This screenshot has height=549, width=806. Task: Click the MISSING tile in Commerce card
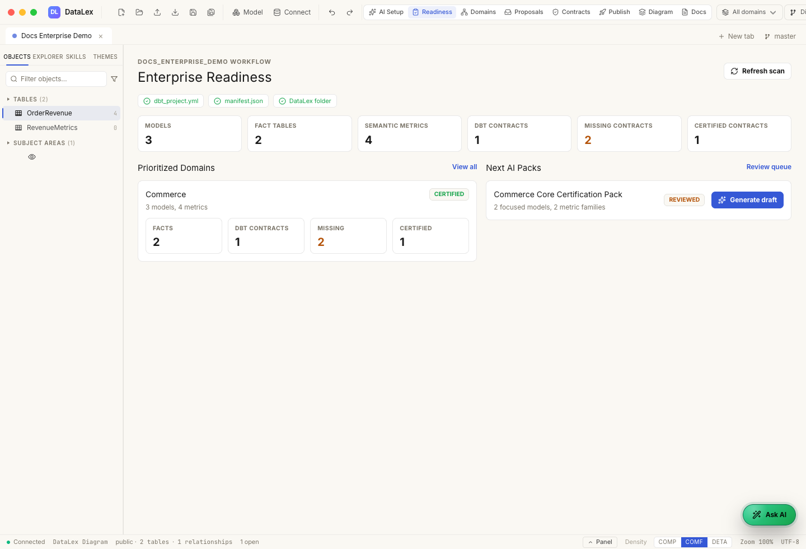[348, 236]
